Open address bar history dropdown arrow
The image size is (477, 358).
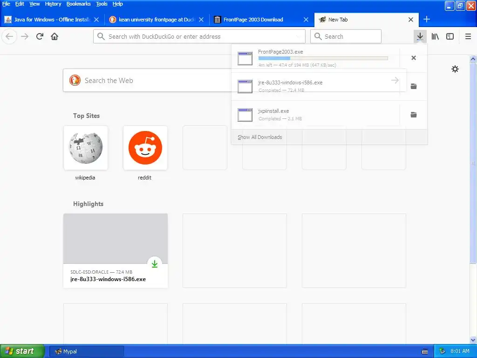[x=299, y=36]
